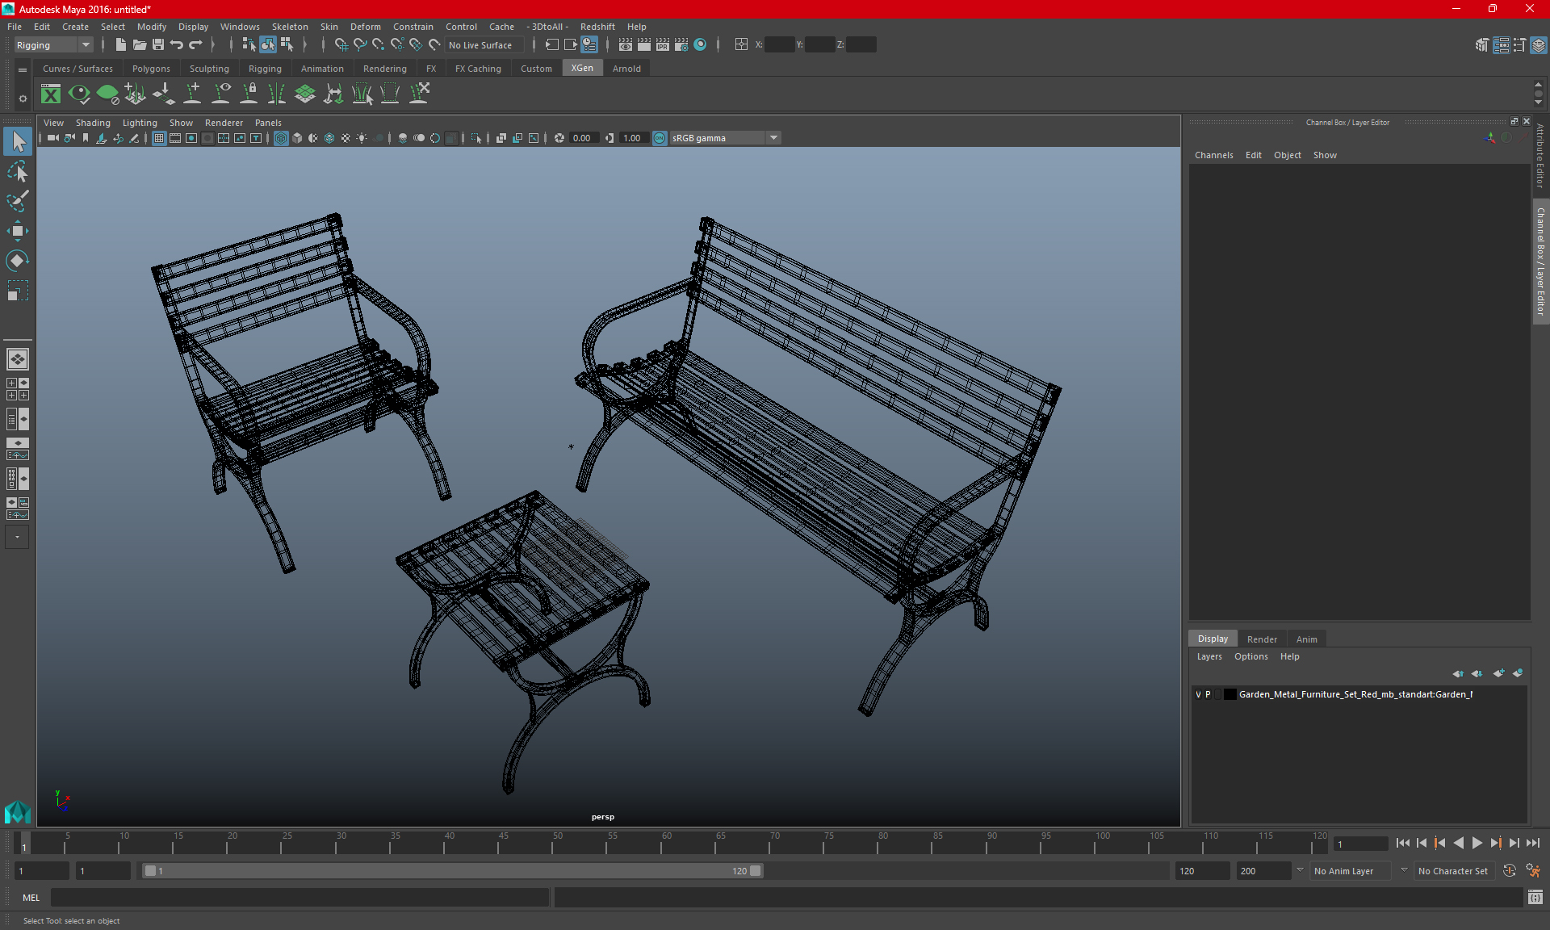Open shelf options menu lines icon

pos(23,70)
